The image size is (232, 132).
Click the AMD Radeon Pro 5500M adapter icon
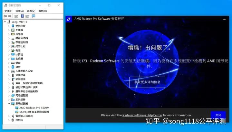point(17,108)
